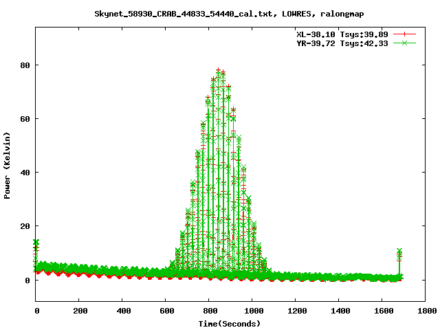440x330 pixels.
Task: Click the Power (Kelvin) axis label
Action: click(7, 166)
